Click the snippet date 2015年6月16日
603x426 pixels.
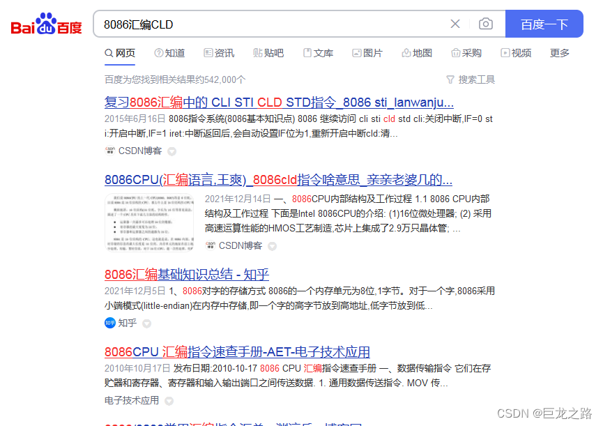(135, 119)
